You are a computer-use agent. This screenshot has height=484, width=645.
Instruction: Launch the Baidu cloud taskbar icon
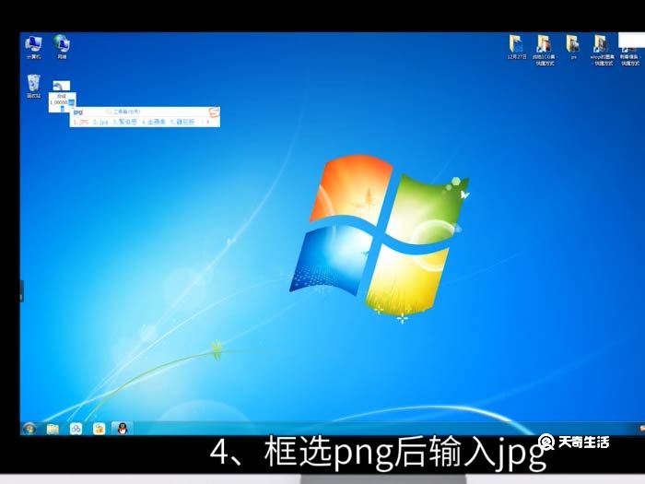click(76, 429)
